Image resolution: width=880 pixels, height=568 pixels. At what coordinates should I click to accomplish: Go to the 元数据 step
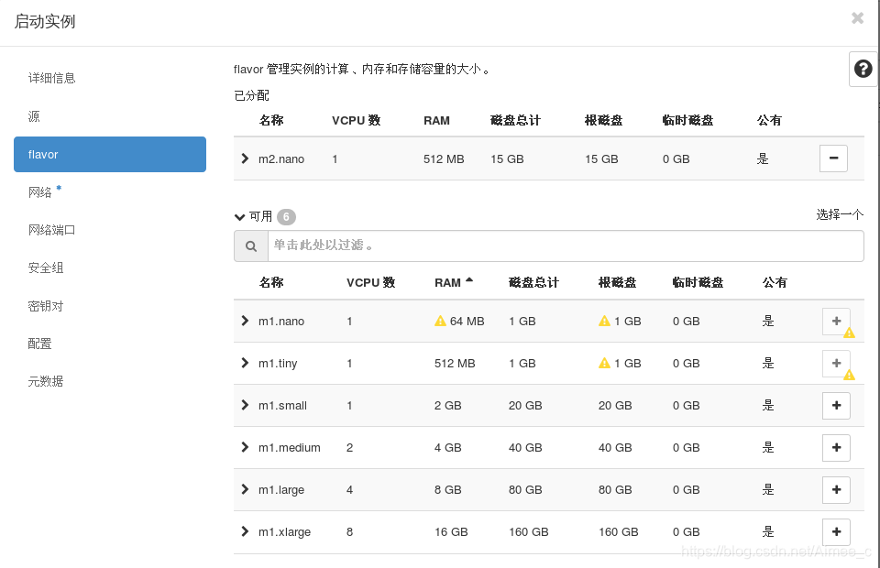46,382
